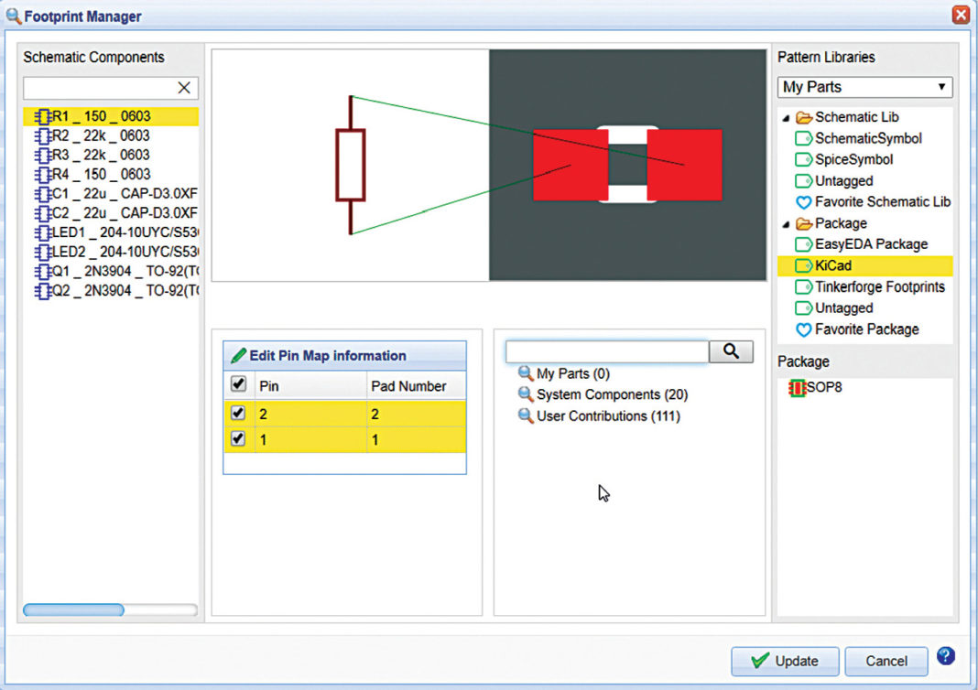Collapse the Schematic Lib tree branch
This screenshot has height=690, width=978.
tap(784, 117)
